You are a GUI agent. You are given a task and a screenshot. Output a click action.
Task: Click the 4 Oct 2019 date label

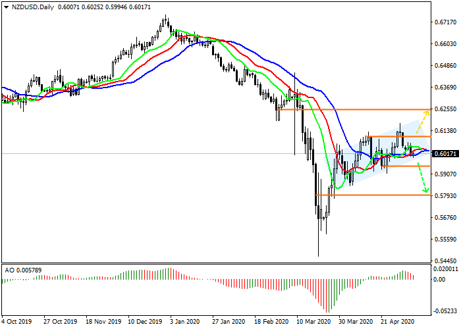coord(16,322)
